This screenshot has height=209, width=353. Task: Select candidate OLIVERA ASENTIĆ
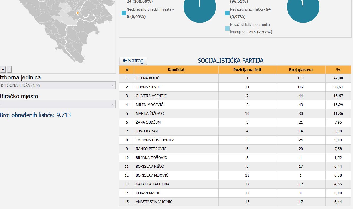(151, 96)
